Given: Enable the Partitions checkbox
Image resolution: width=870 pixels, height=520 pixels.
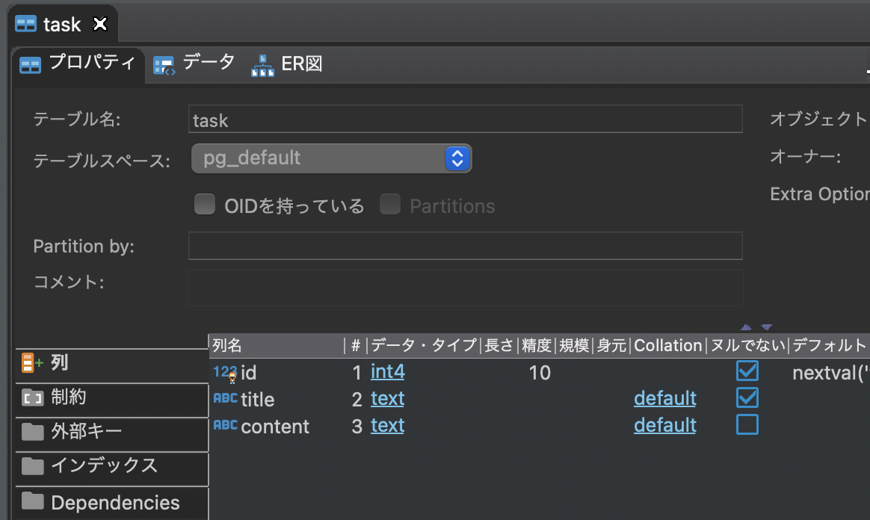Looking at the screenshot, I should [x=390, y=205].
